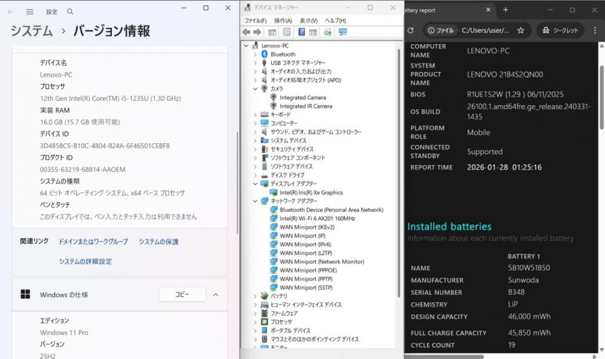
Task: Click LENOVO 21B4S2QN00 product name value
Action: click(x=505, y=74)
